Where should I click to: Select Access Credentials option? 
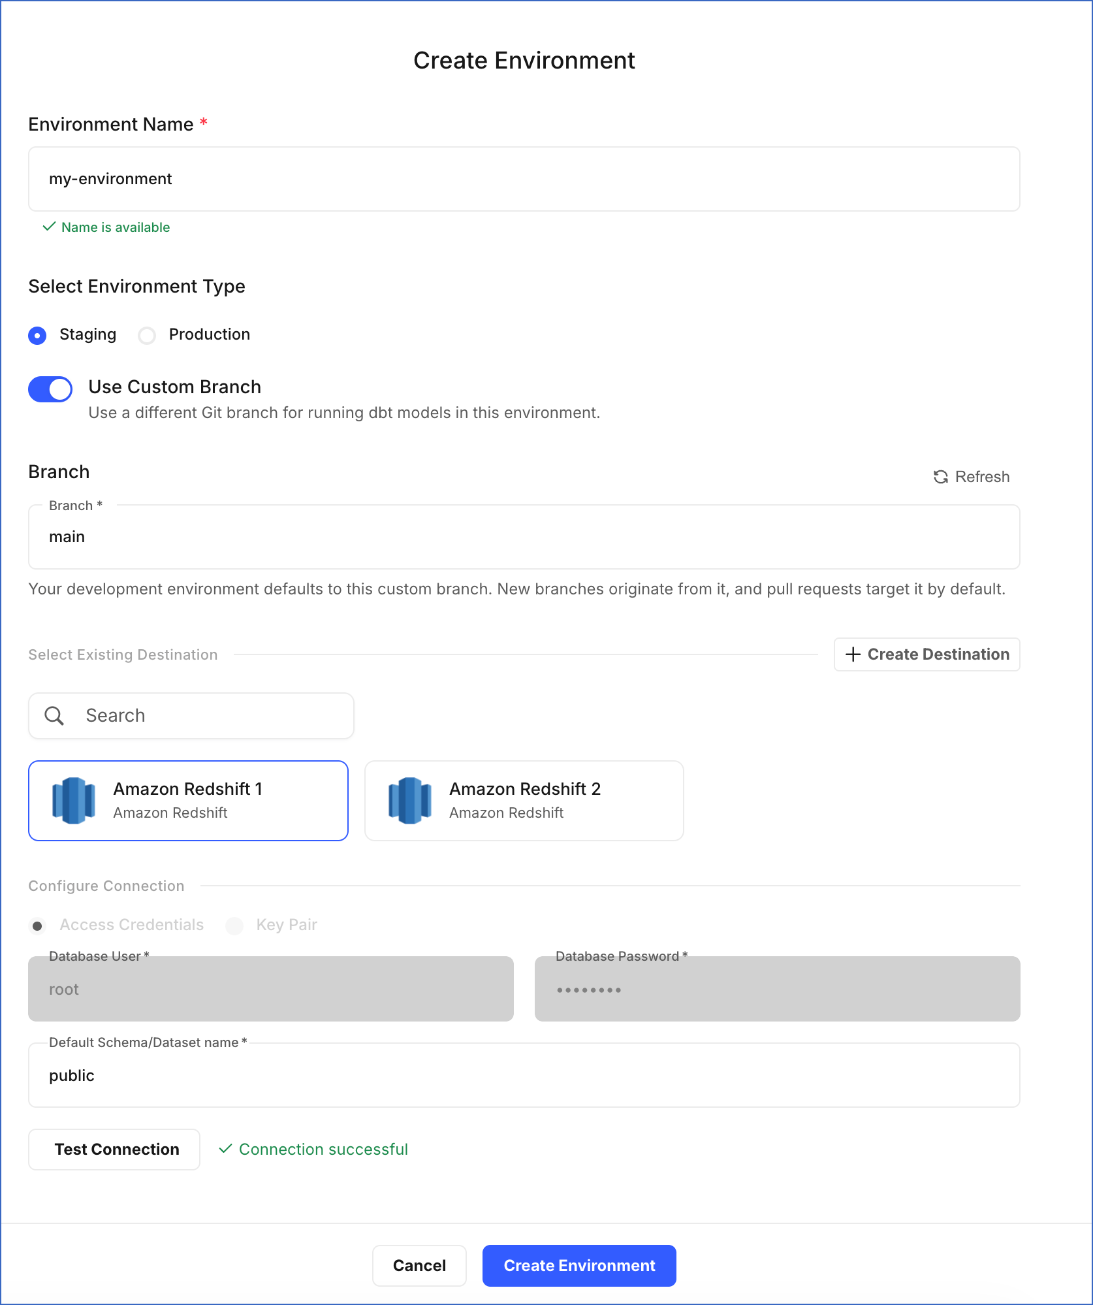pyautogui.click(x=37, y=926)
